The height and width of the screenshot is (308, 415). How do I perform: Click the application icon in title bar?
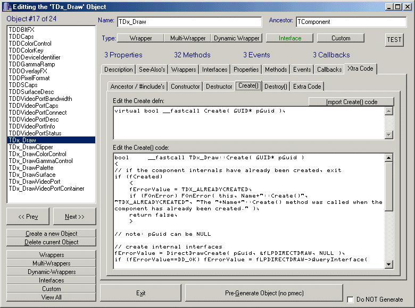click(6, 6)
